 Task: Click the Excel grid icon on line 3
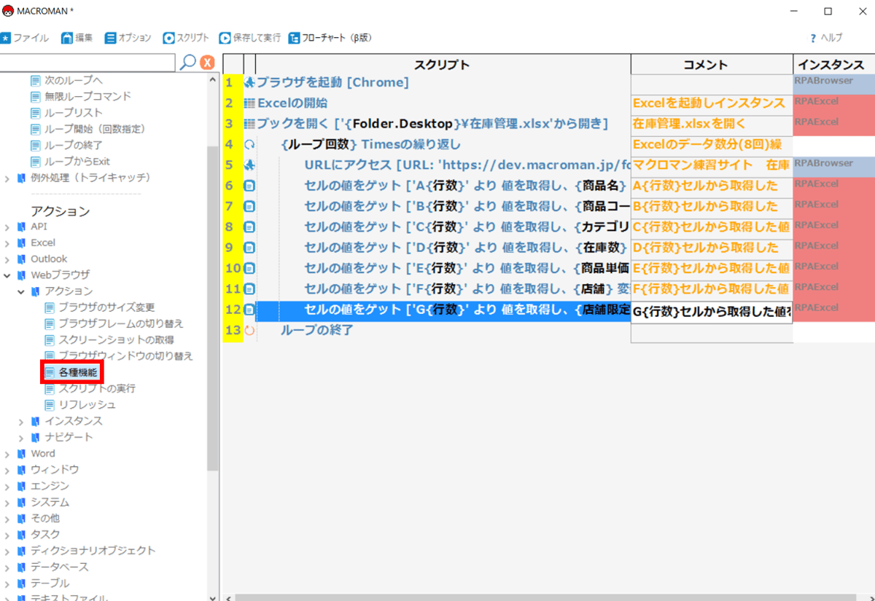[x=249, y=124]
